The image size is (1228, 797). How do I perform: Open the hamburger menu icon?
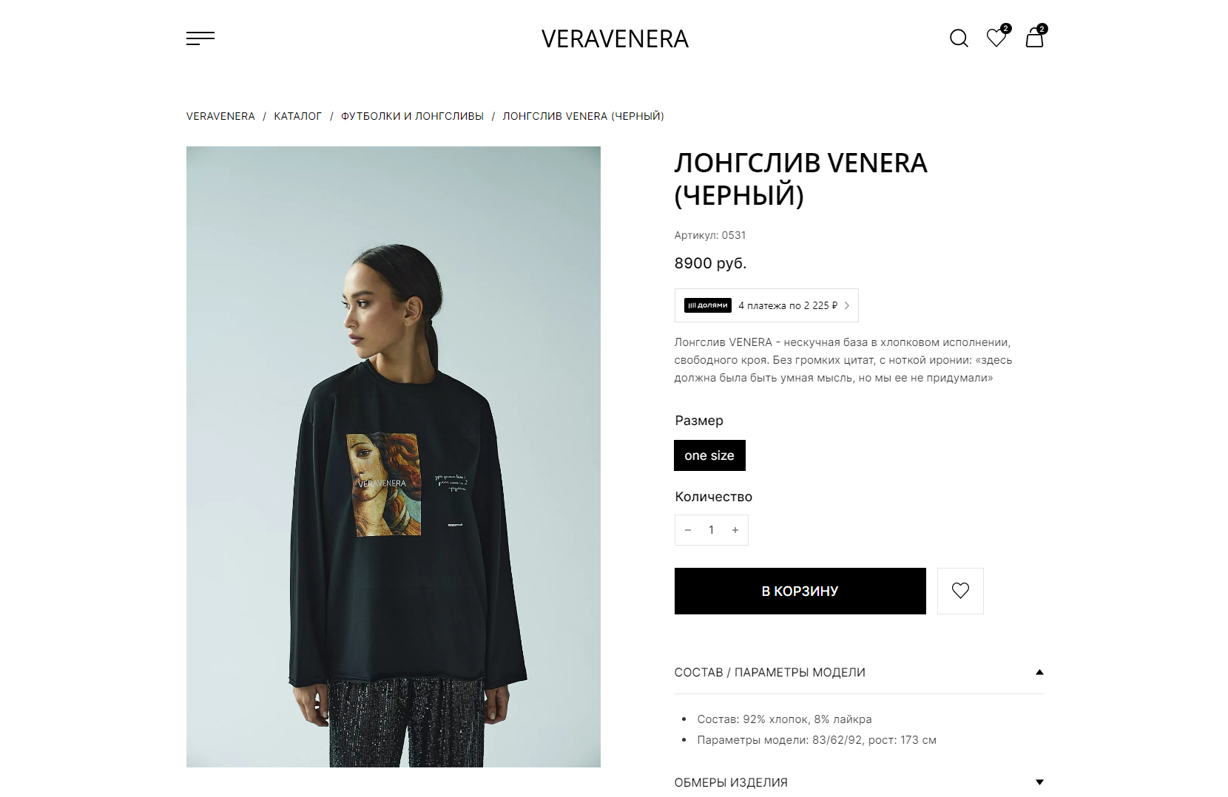200,38
